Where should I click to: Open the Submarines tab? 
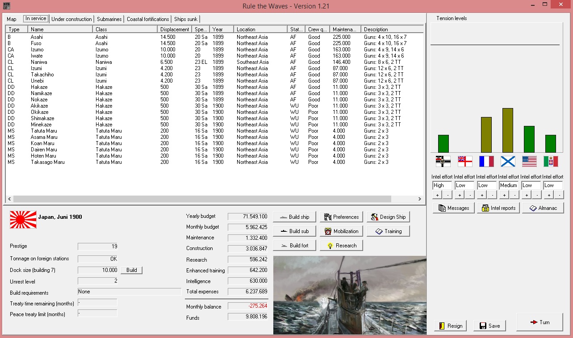[109, 19]
